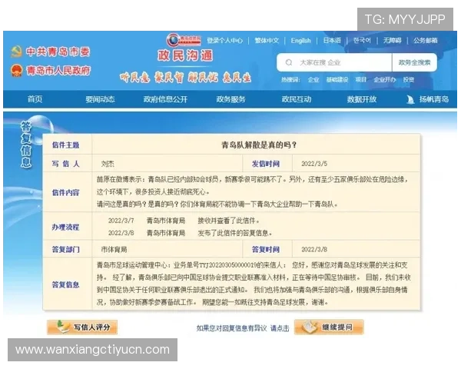This screenshot has width=461, height=369.
Task: Click hot search word 企业
Action: (x=313, y=80)
